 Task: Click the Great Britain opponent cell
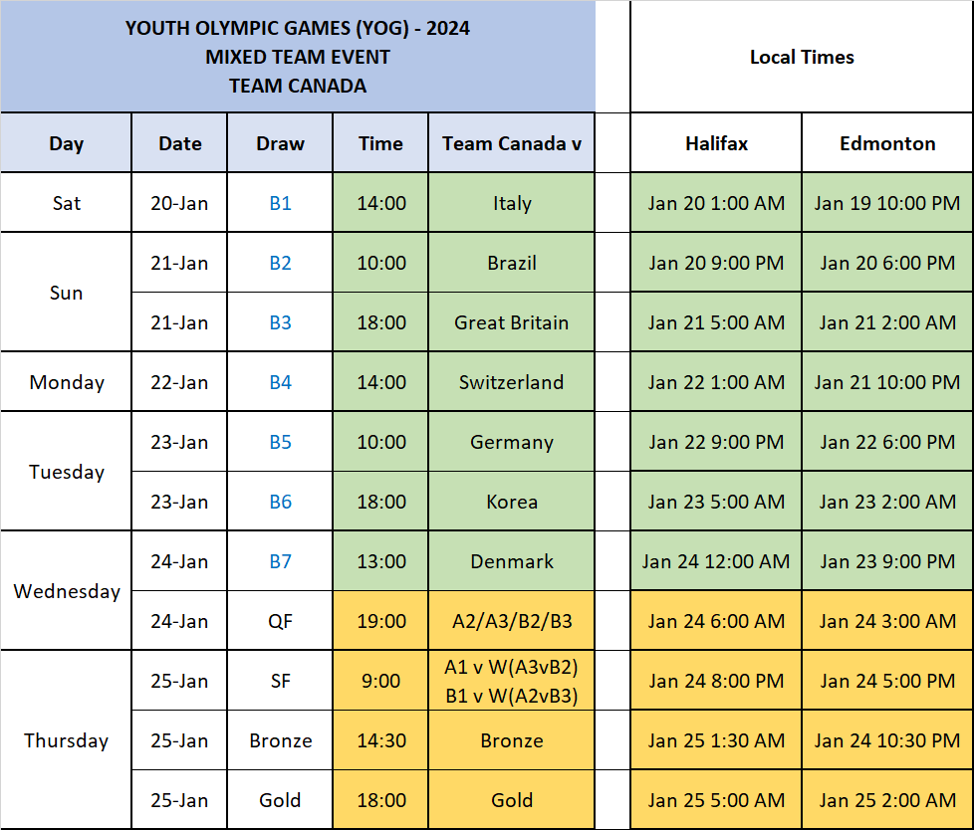point(512,322)
